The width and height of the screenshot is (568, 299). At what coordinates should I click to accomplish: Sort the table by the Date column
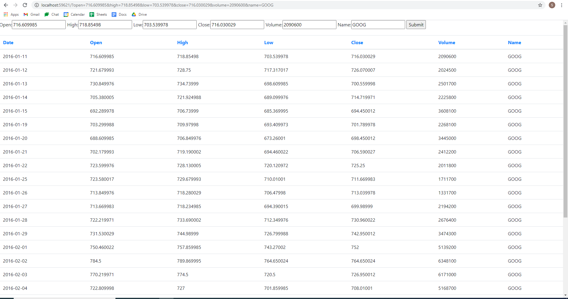[x=8, y=42]
